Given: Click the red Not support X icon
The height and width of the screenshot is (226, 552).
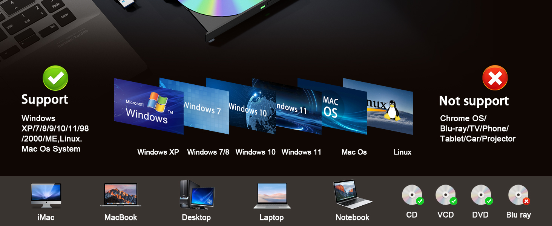Looking at the screenshot, I should pos(495,78).
